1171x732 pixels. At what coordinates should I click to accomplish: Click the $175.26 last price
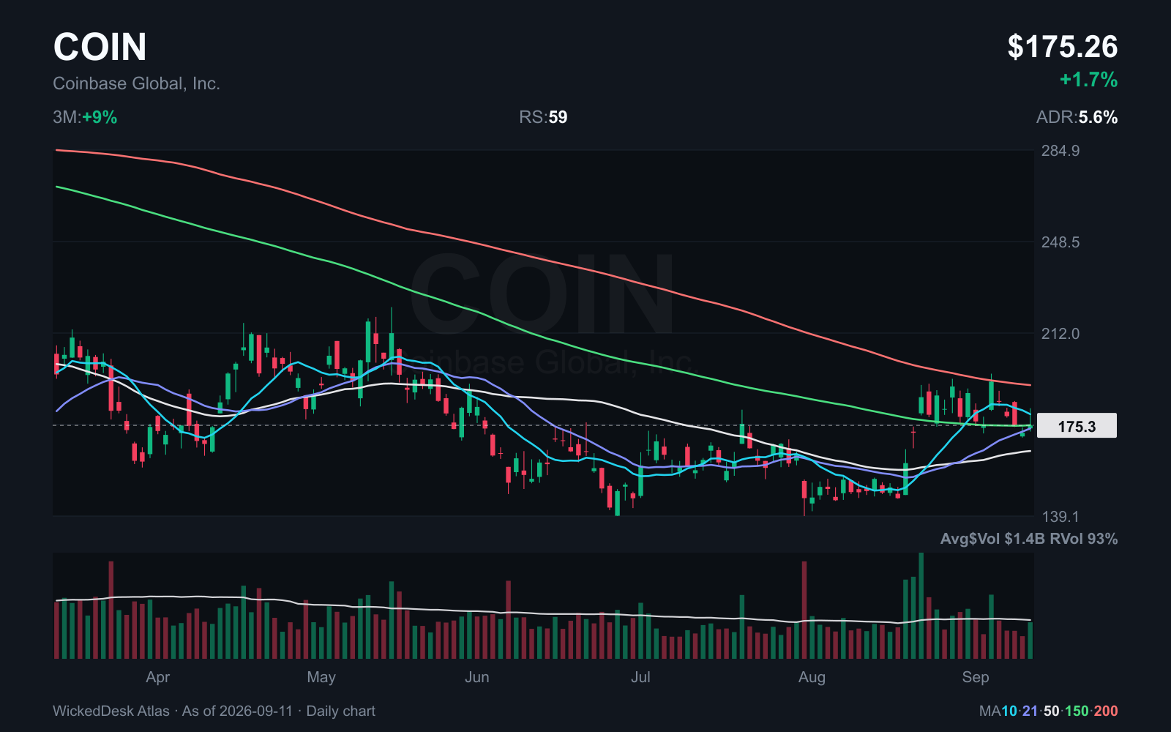point(1062,47)
